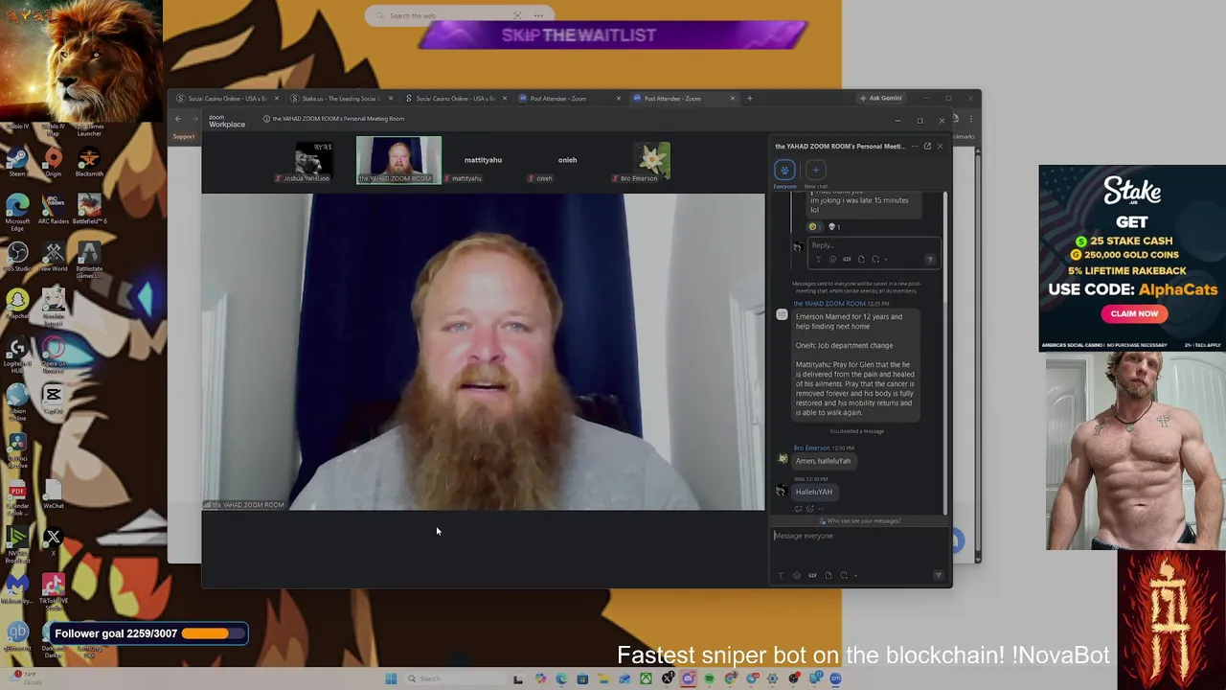Switch to second Post Attendee - Zoom tab

tap(683, 99)
